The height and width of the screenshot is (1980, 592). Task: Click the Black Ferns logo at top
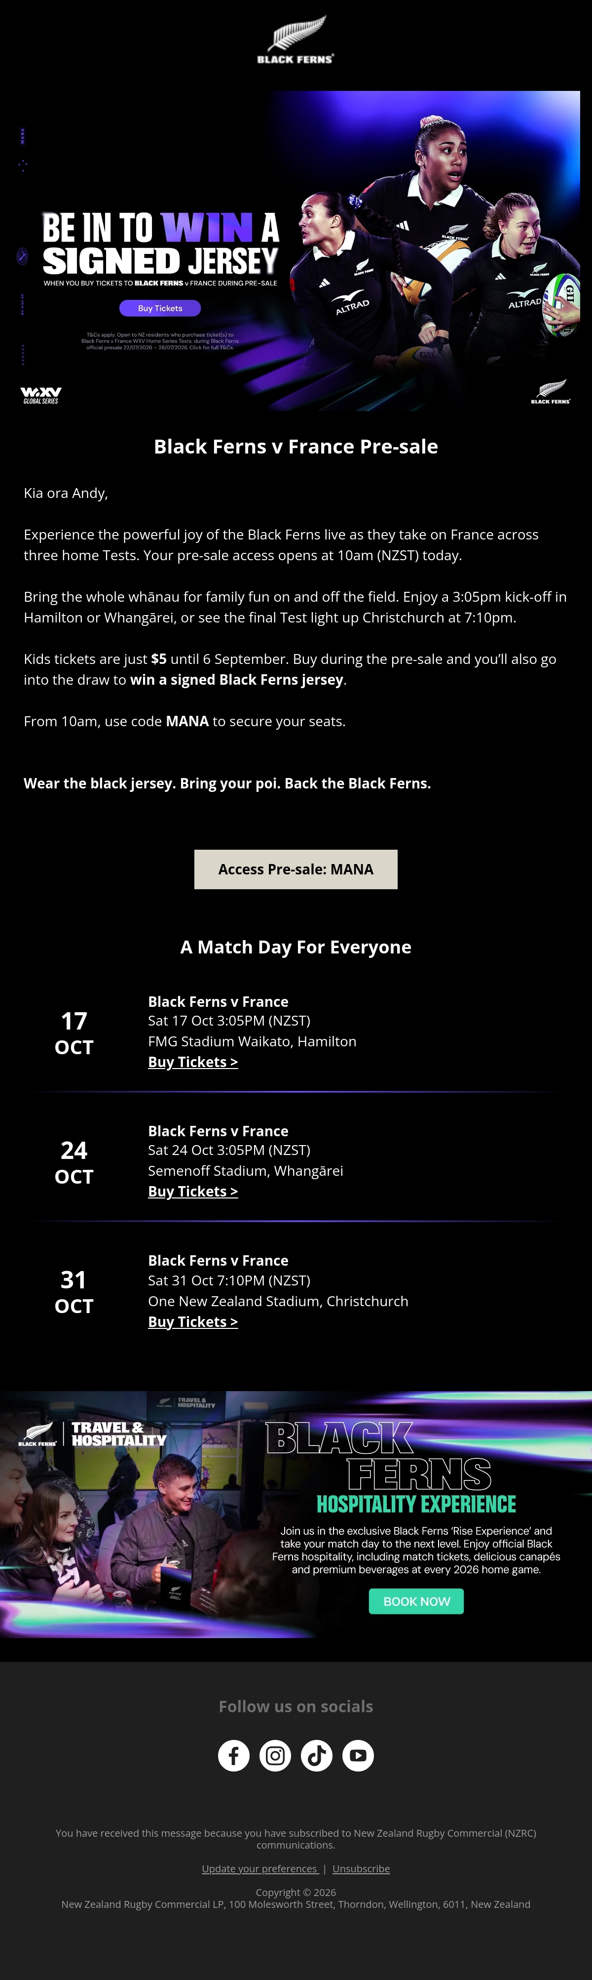tap(296, 39)
